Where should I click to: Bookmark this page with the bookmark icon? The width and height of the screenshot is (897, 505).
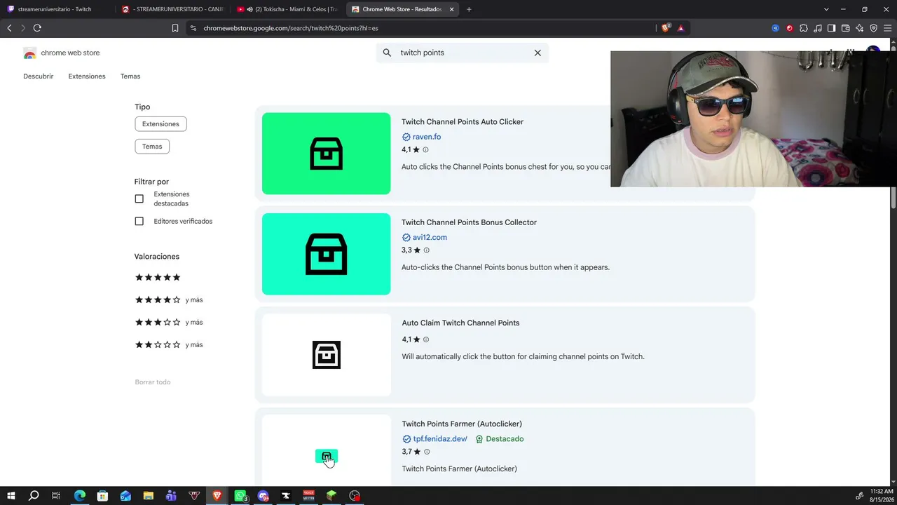(x=175, y=28)
